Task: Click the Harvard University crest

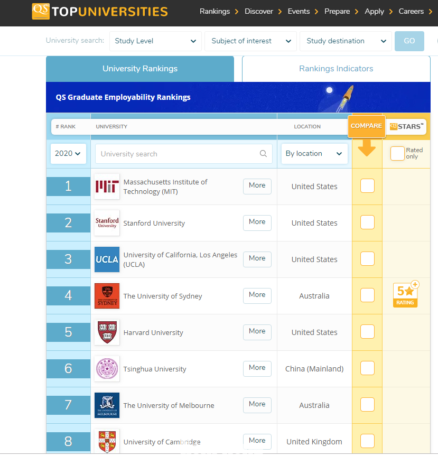Action: coord(107,332)
